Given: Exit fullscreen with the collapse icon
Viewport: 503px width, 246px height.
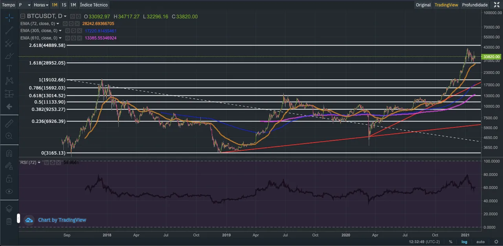Looking at the screenshot, I should pos(497,5).
